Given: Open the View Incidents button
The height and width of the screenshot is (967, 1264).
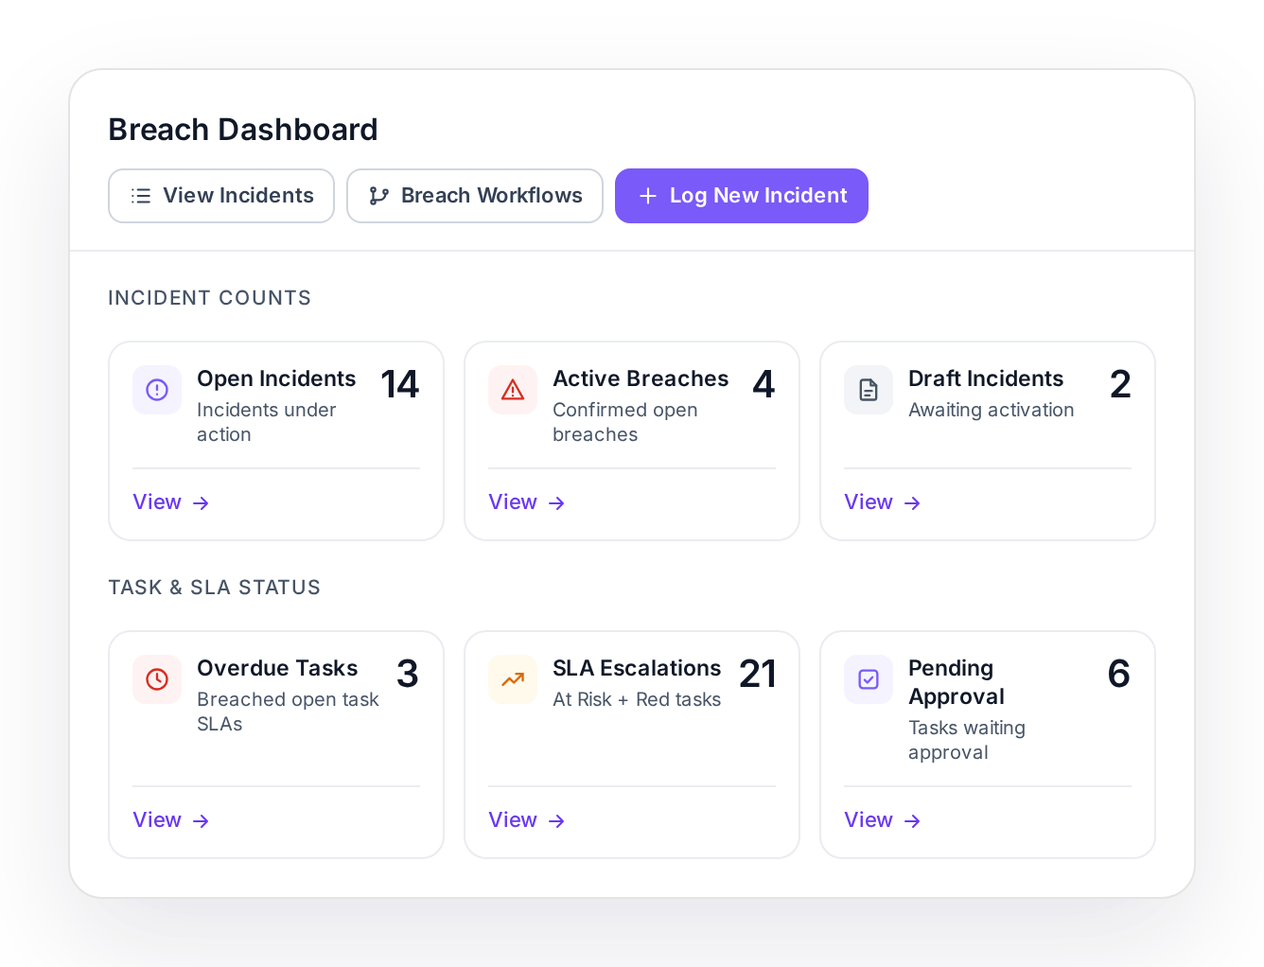Looking at the screenshot, I should (x=221, y=196).
